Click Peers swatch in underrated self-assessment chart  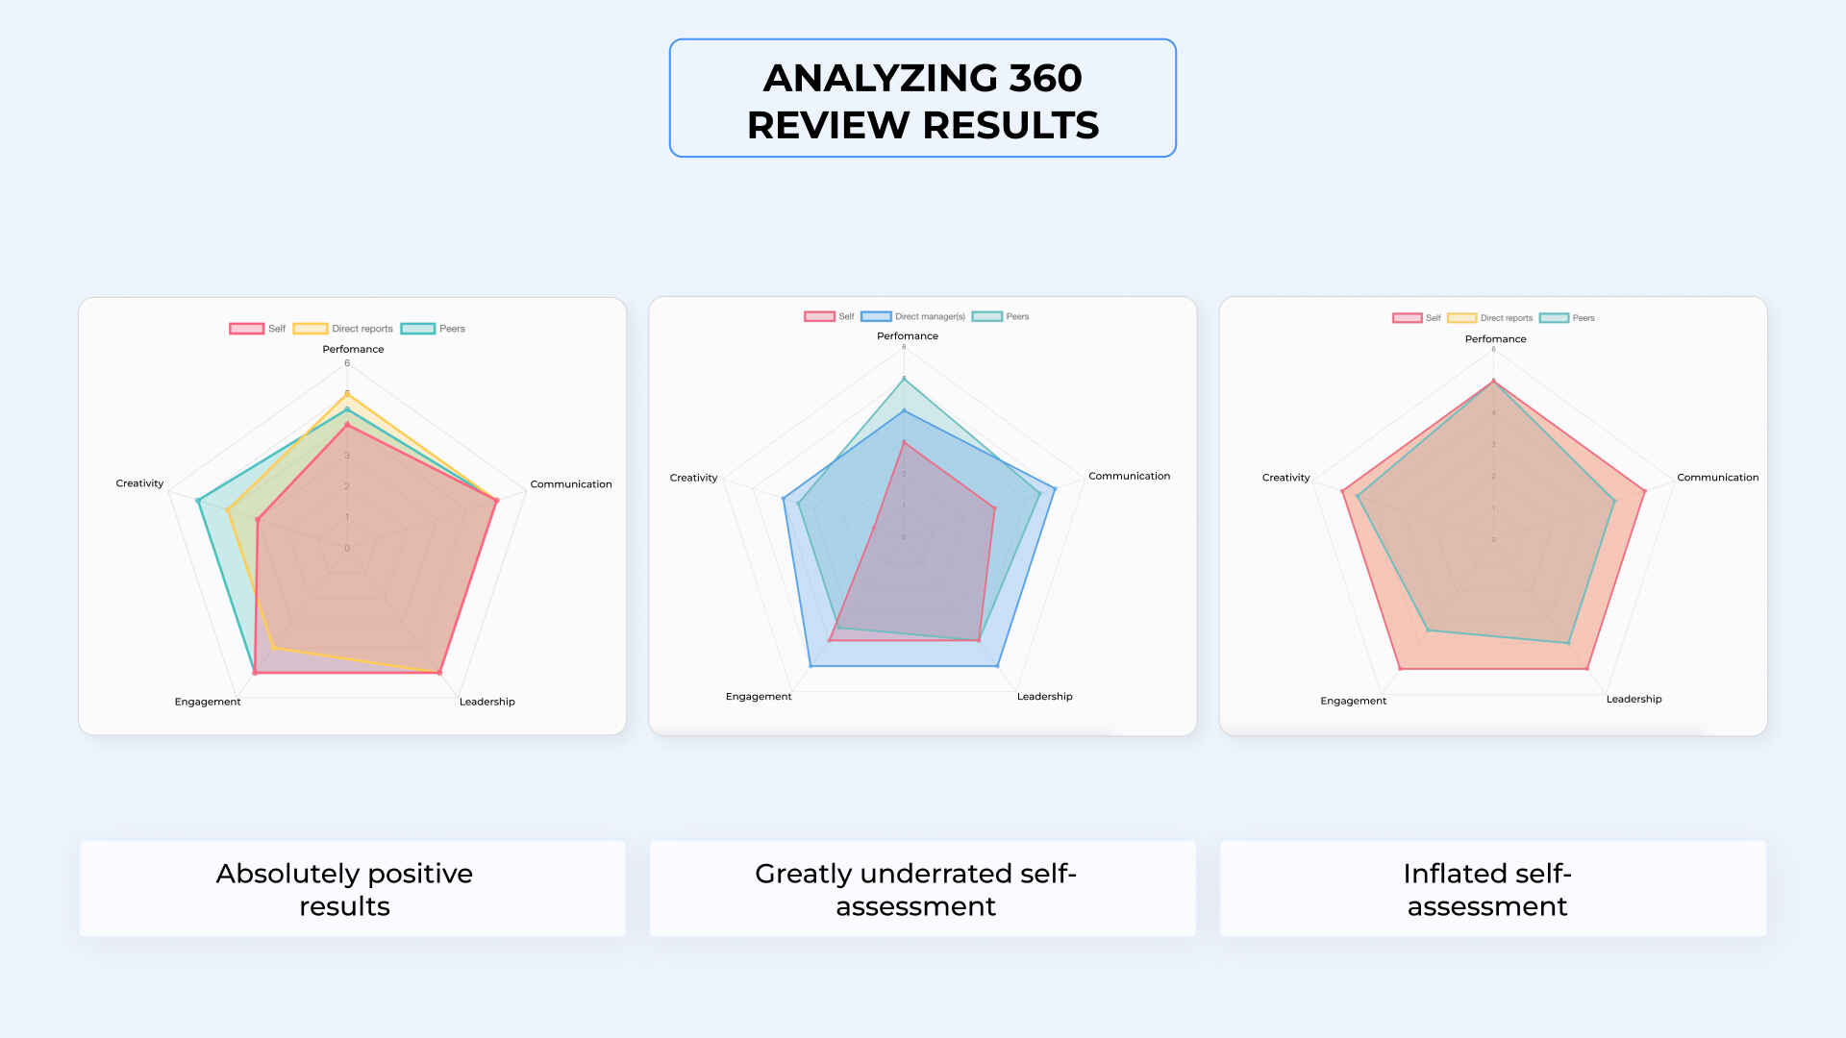pyautogui.click(x=986, y=316)
